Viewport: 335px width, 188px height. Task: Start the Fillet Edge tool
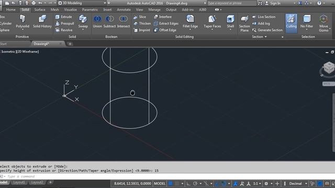click(190, 21)
